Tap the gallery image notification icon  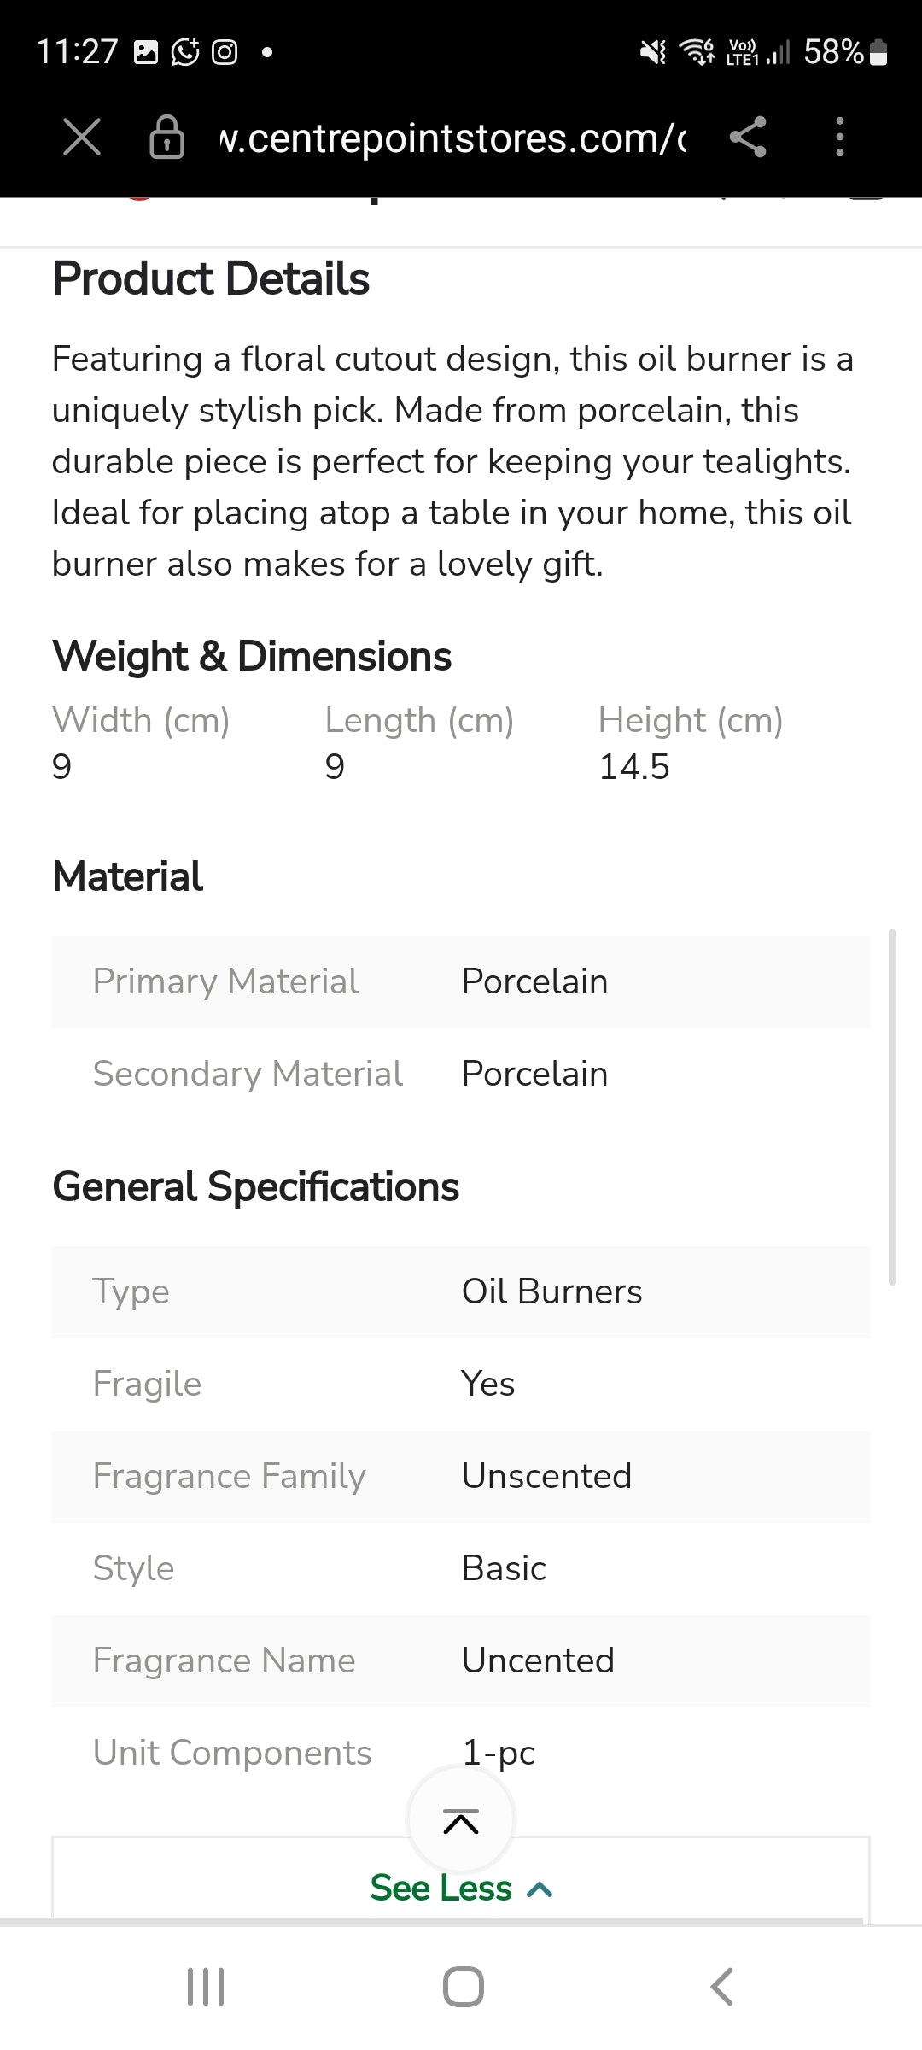(147, 52)
